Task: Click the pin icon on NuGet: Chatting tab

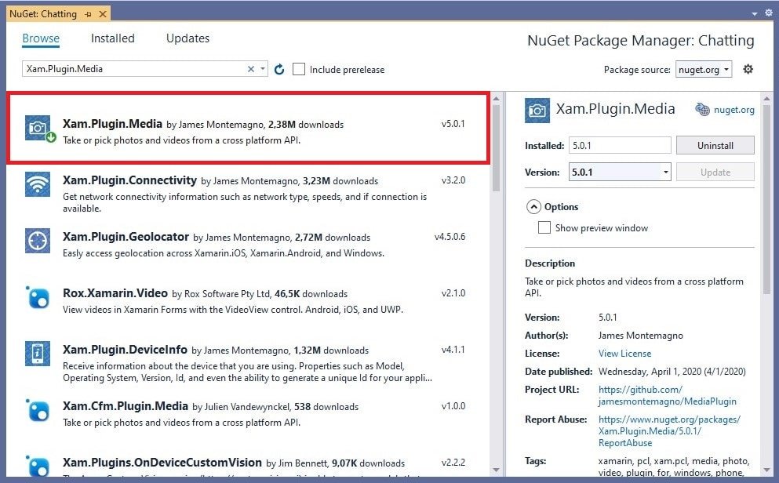Action: [x=89, y=14]
